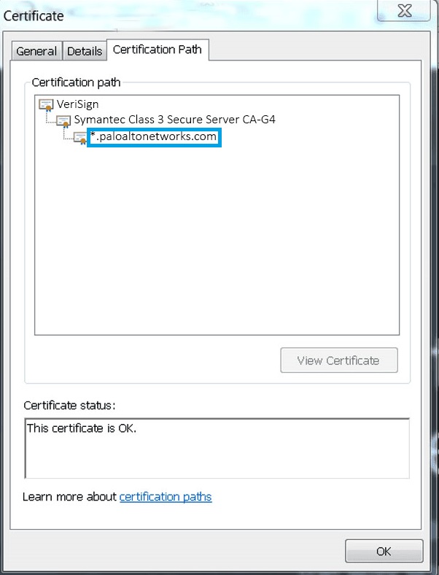The height and width of the screenshot is (575, 439).
Task: Click the Symantec Class 3 certificate icon
Action: 63,120
